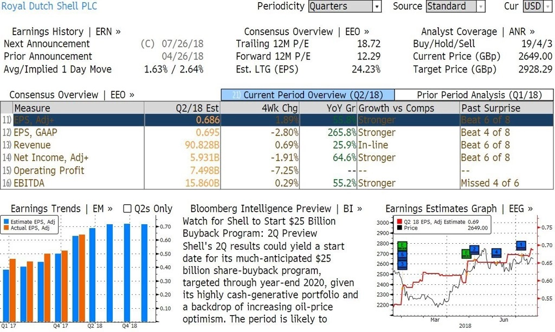The height and width of the screenshot is (332, 555).
Task: Select the Revenue measure row
Action: 277,145
